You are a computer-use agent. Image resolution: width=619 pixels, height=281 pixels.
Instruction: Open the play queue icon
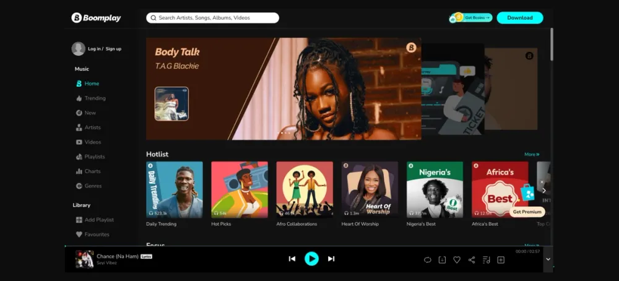point(487,260)
